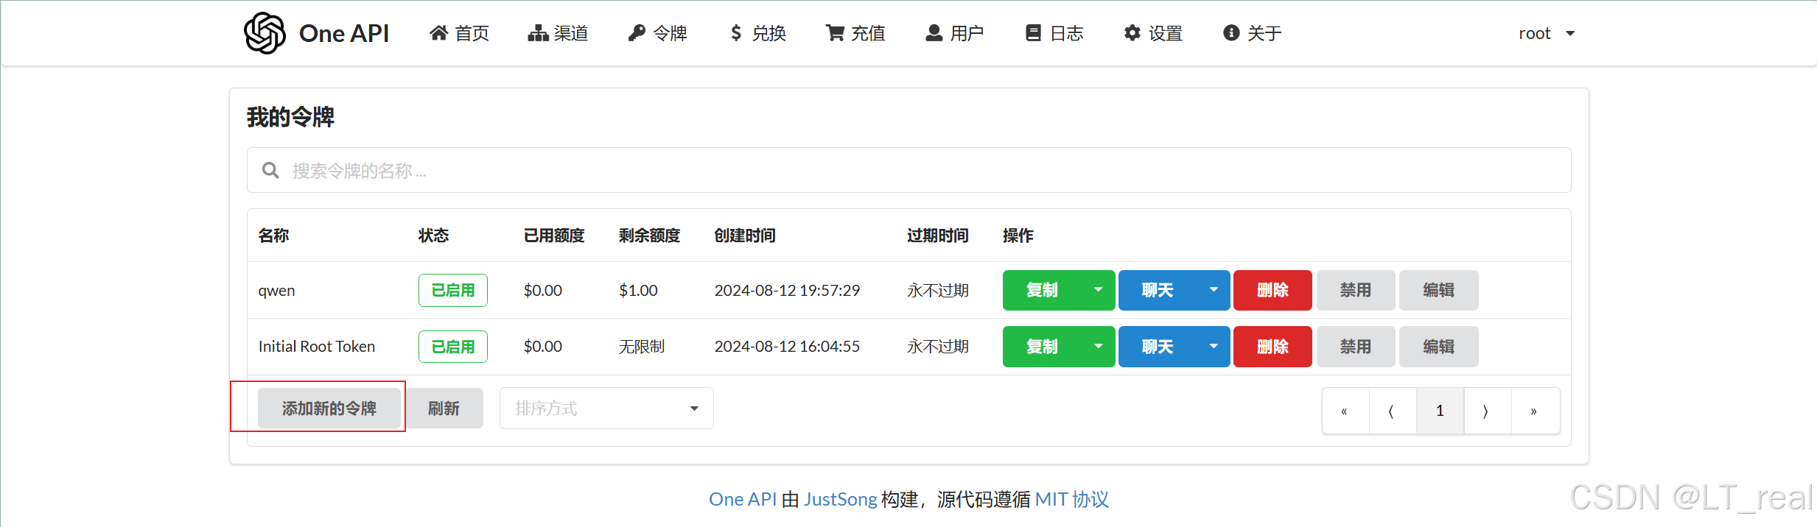
Task: Jump to last page with » button
Action: (1535, 411)
